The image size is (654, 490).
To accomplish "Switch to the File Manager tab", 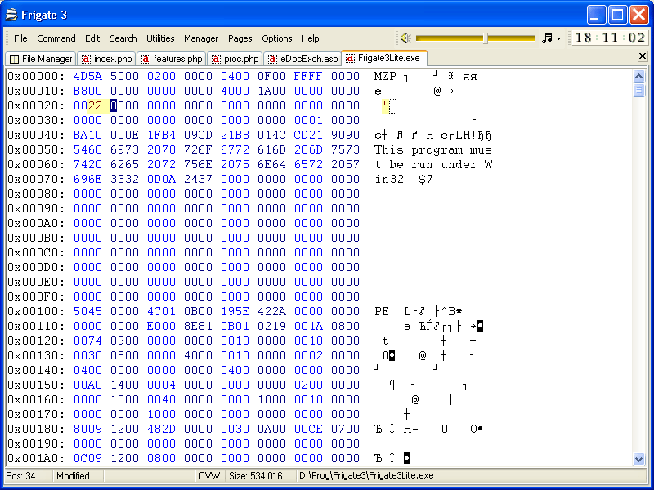I will point(40,59).
